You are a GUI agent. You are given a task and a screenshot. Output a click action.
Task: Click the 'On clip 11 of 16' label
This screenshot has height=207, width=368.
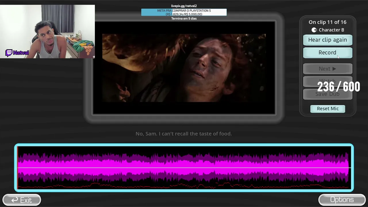pos(327,22)
